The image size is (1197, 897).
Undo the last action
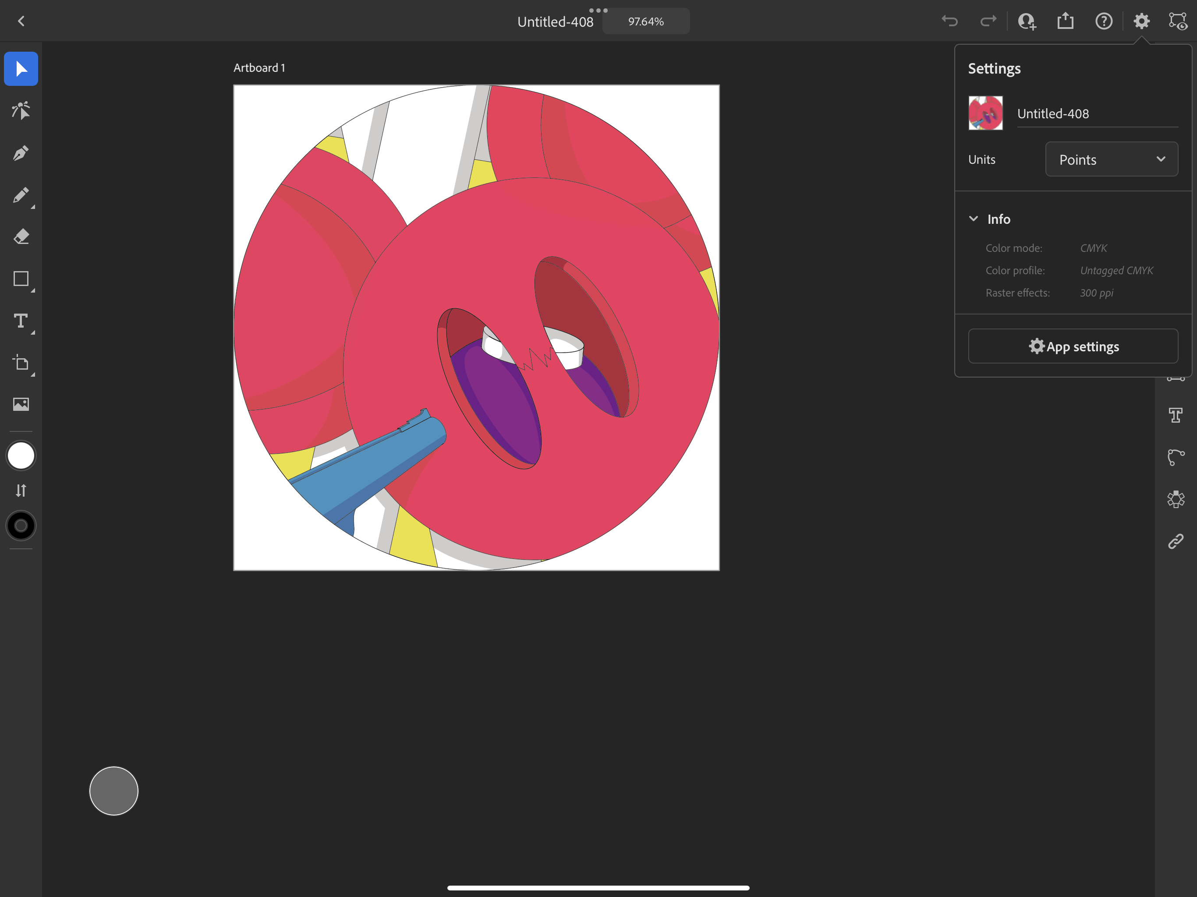coord(950,21)
